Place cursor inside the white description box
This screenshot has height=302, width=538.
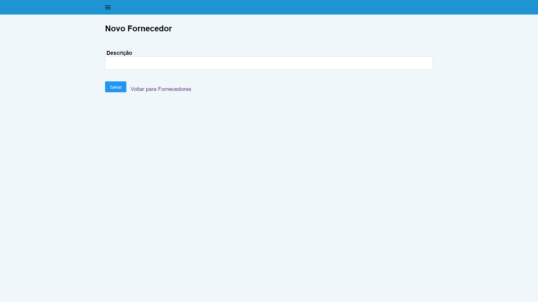pos(269,63)
